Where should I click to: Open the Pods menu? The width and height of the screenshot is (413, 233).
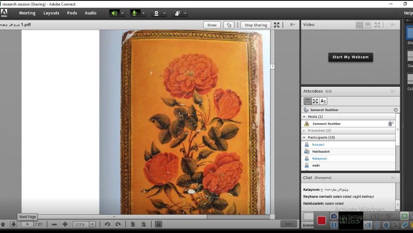pos(72,13)
